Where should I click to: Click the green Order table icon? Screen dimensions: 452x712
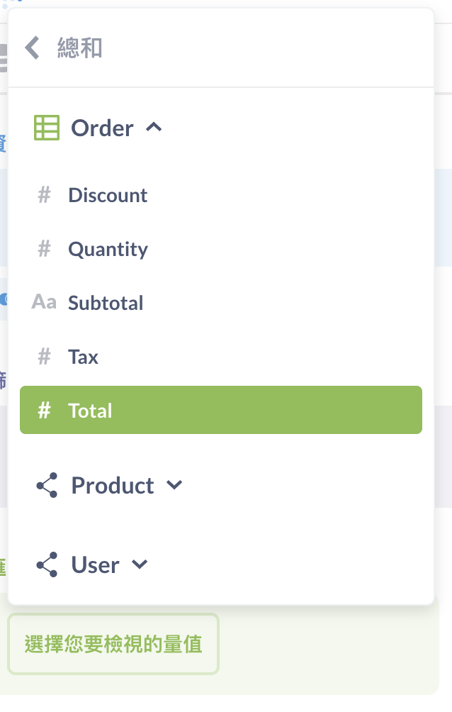tap(47, 128)
